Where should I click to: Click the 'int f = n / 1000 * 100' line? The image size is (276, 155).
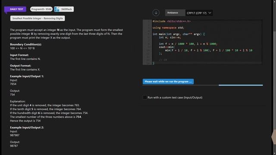pyautogui.click(x=188, y=44)
